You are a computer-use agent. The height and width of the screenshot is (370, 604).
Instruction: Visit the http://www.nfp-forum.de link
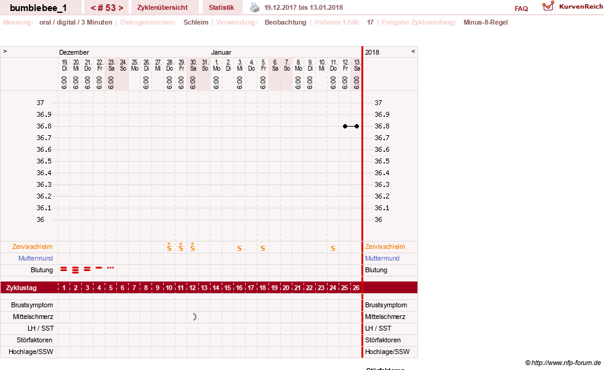click(566, 363)
